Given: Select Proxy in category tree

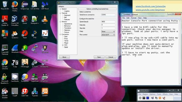Looking at the screenshot, I should coord(66,39).
